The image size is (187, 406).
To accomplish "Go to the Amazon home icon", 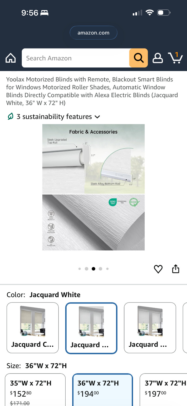I will (11, 58).
